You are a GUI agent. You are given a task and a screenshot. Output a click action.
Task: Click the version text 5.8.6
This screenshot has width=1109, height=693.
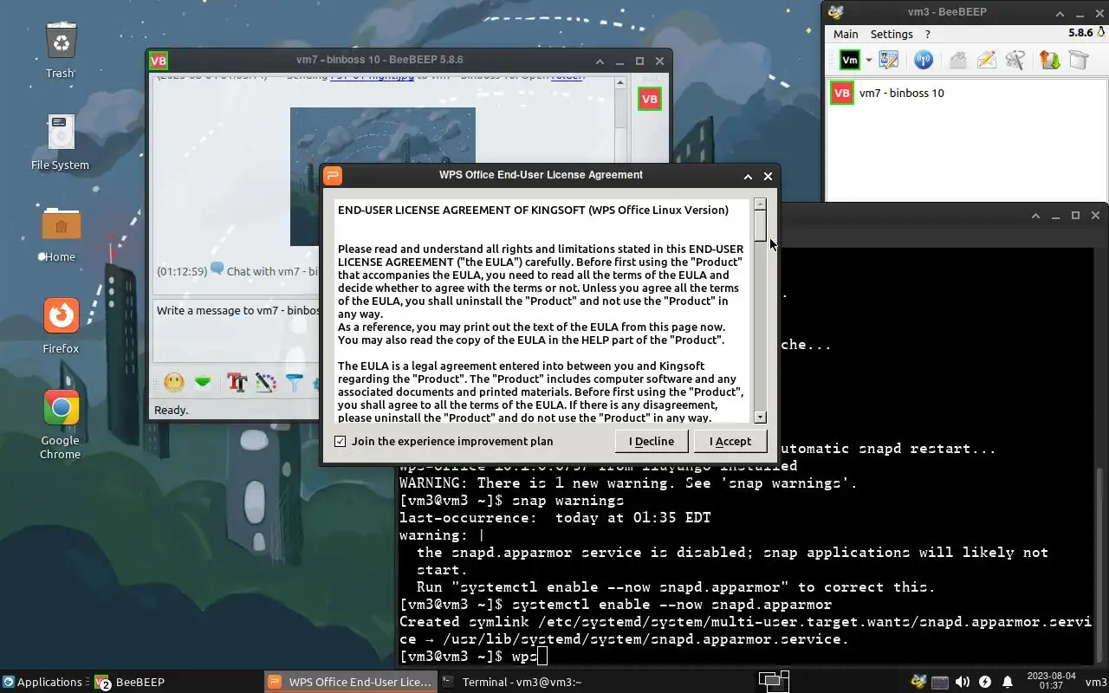coord(1080,33)
